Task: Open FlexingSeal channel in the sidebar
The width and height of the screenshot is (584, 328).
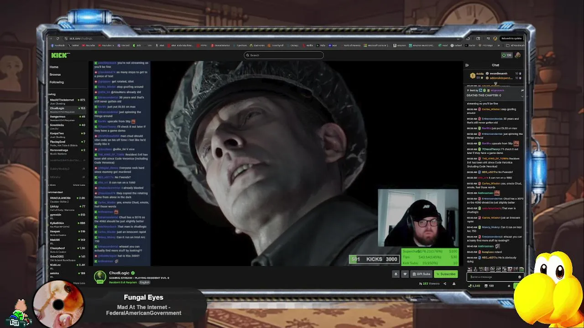Action: [x=68, y=143]
